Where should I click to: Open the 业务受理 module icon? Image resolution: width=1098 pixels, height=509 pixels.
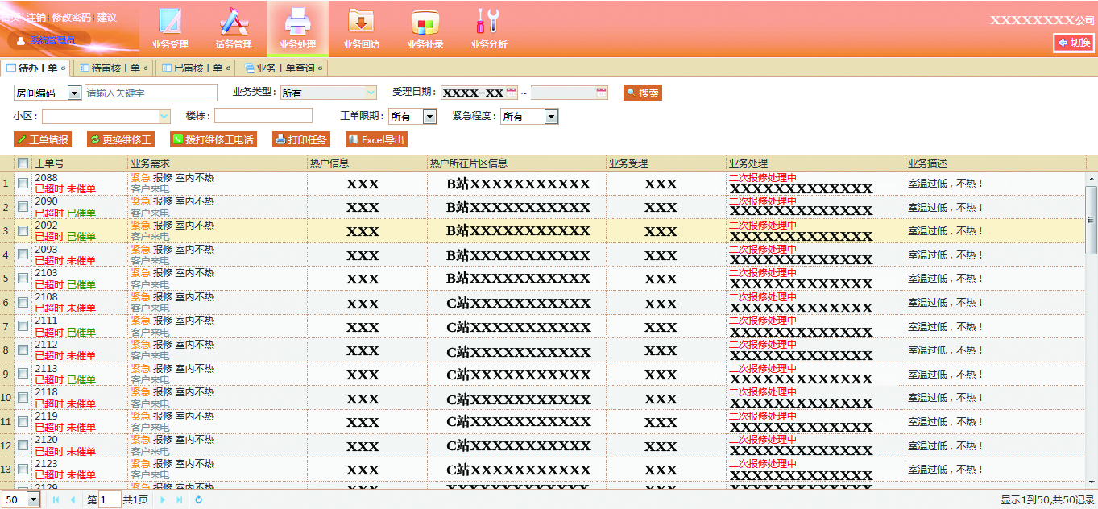169,23
